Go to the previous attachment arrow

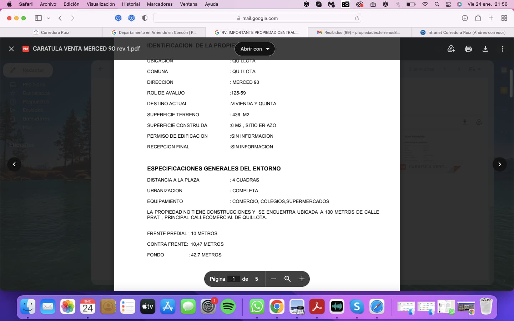tap(14, 164)
